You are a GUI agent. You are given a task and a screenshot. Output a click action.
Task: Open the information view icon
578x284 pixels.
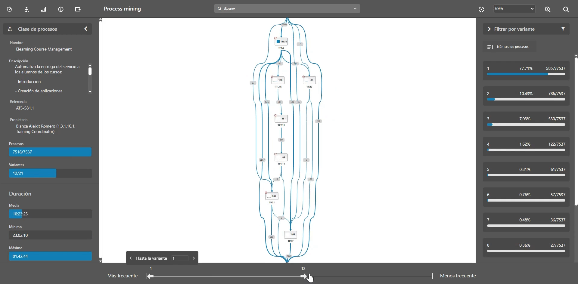[61, 9]
